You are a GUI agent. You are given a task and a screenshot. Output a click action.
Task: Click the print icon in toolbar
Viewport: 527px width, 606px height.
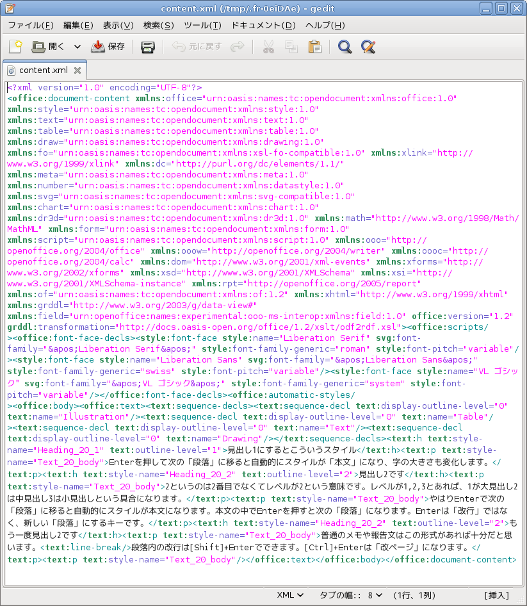(x=148, y=47)
